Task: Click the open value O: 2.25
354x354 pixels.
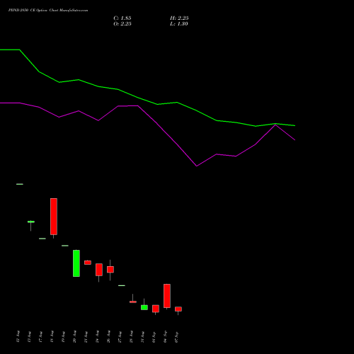Action: click(122, 24)
